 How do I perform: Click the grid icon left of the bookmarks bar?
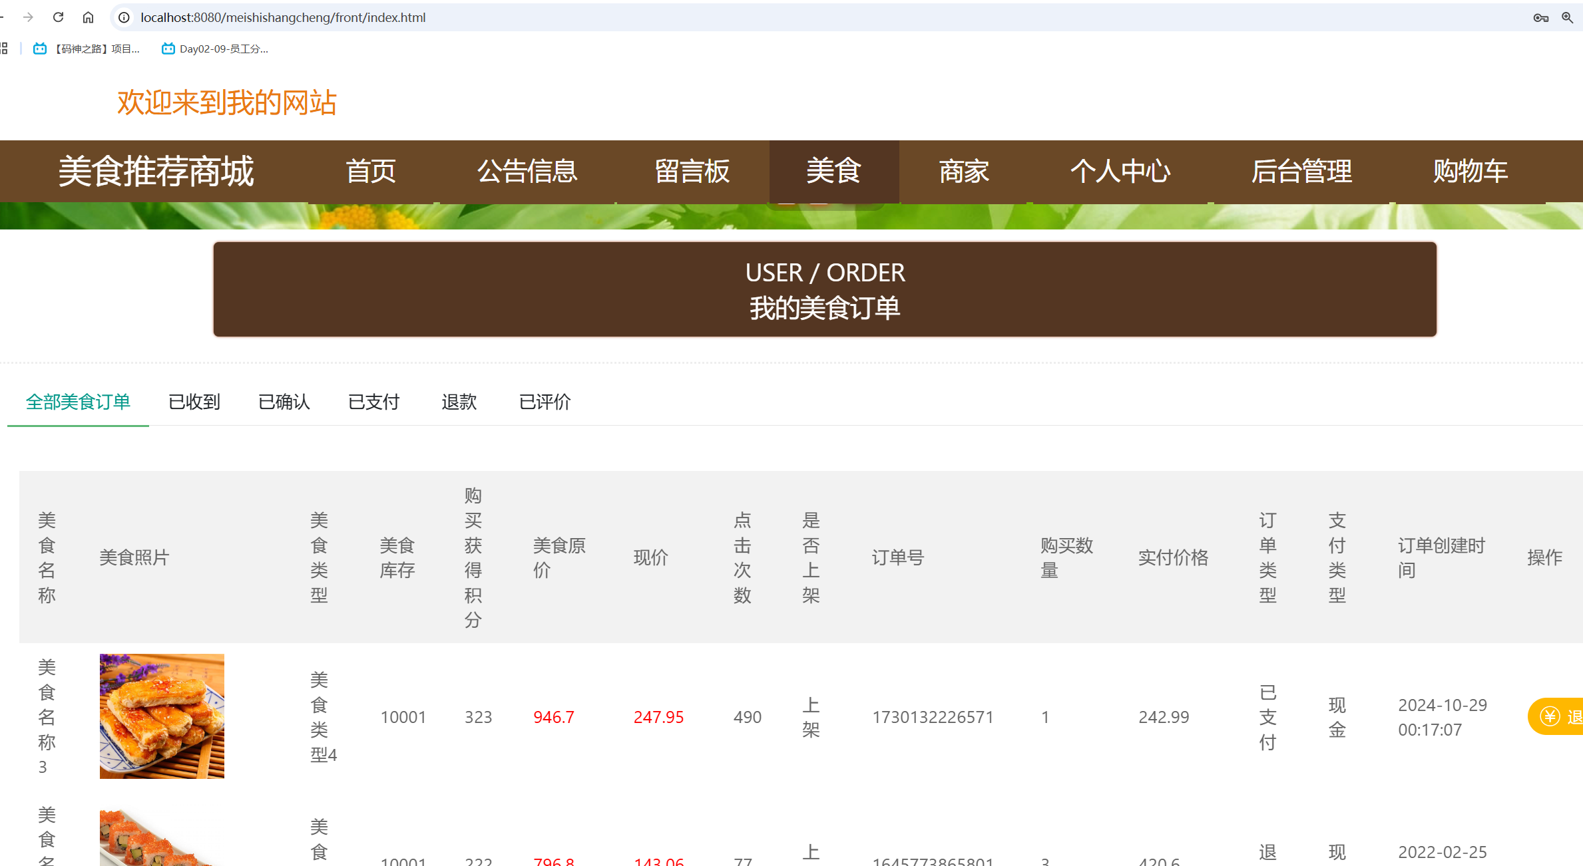[3, 49]
